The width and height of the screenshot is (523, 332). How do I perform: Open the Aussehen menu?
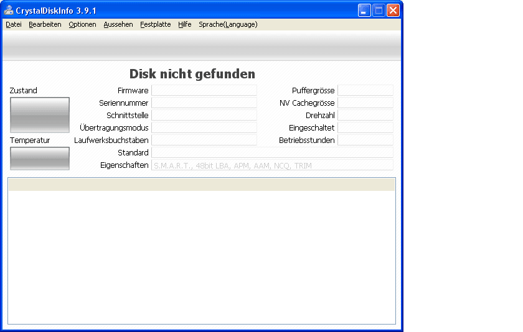[118, 24]
